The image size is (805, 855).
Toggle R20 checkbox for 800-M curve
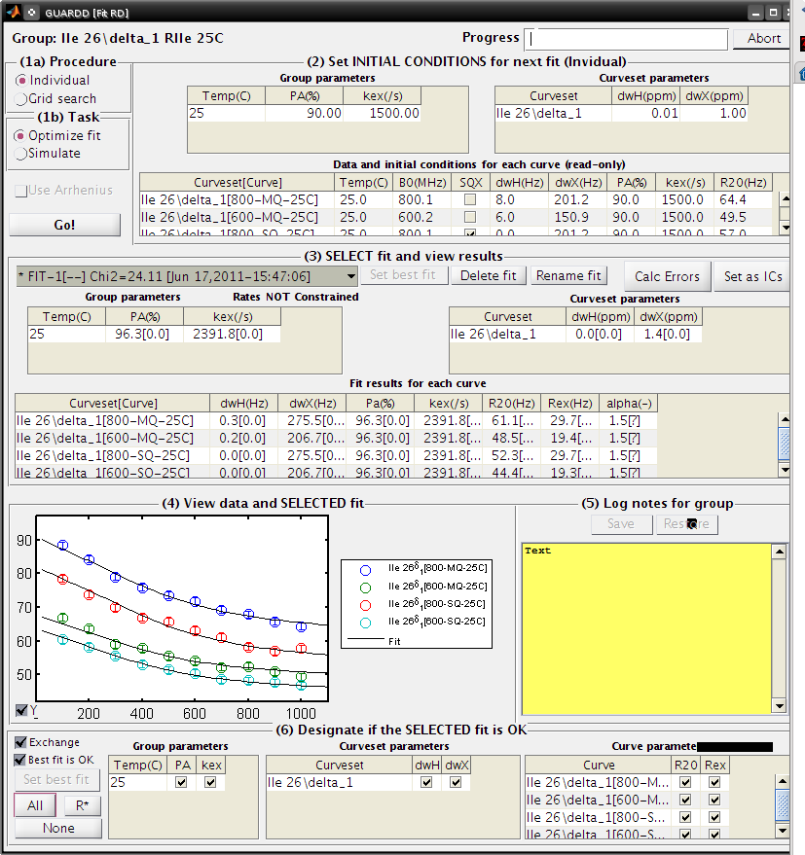685,782
